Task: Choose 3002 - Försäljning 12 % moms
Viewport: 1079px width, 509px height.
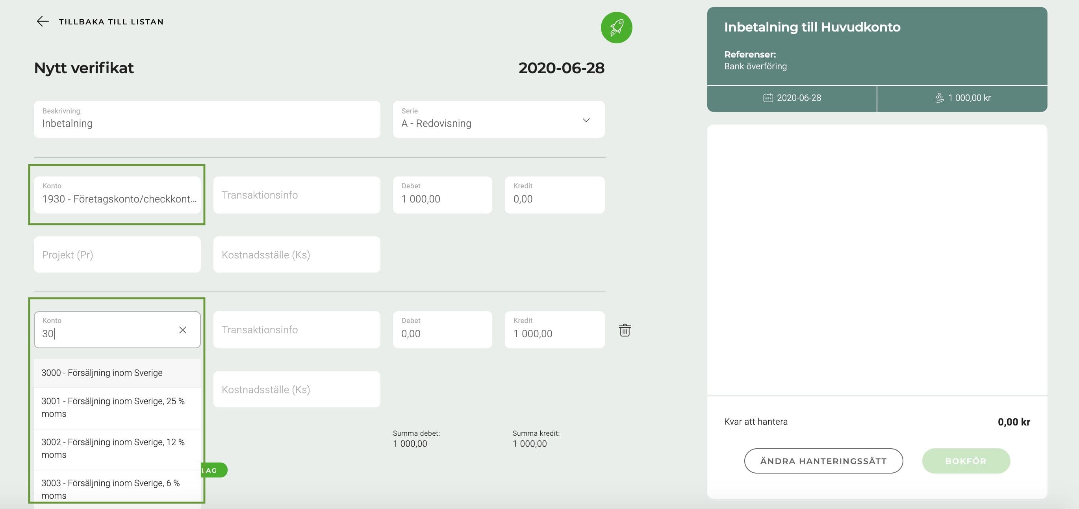Action: (117, 449)
